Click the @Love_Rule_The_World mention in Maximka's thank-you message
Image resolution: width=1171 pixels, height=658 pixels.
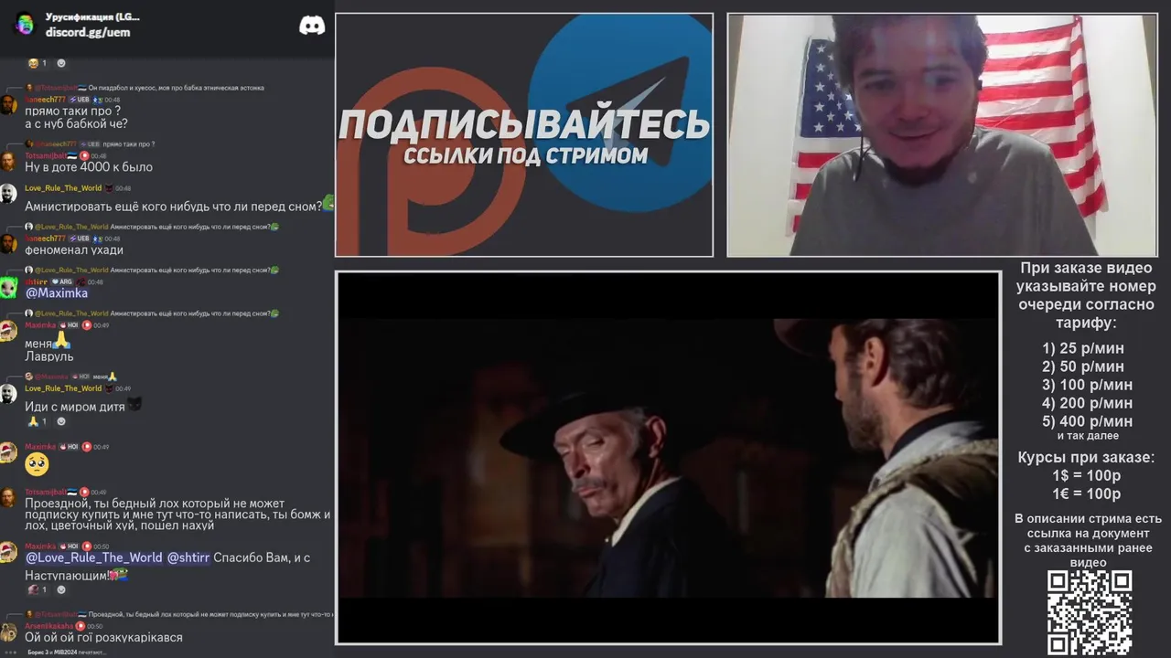click(x=93, y=557)
